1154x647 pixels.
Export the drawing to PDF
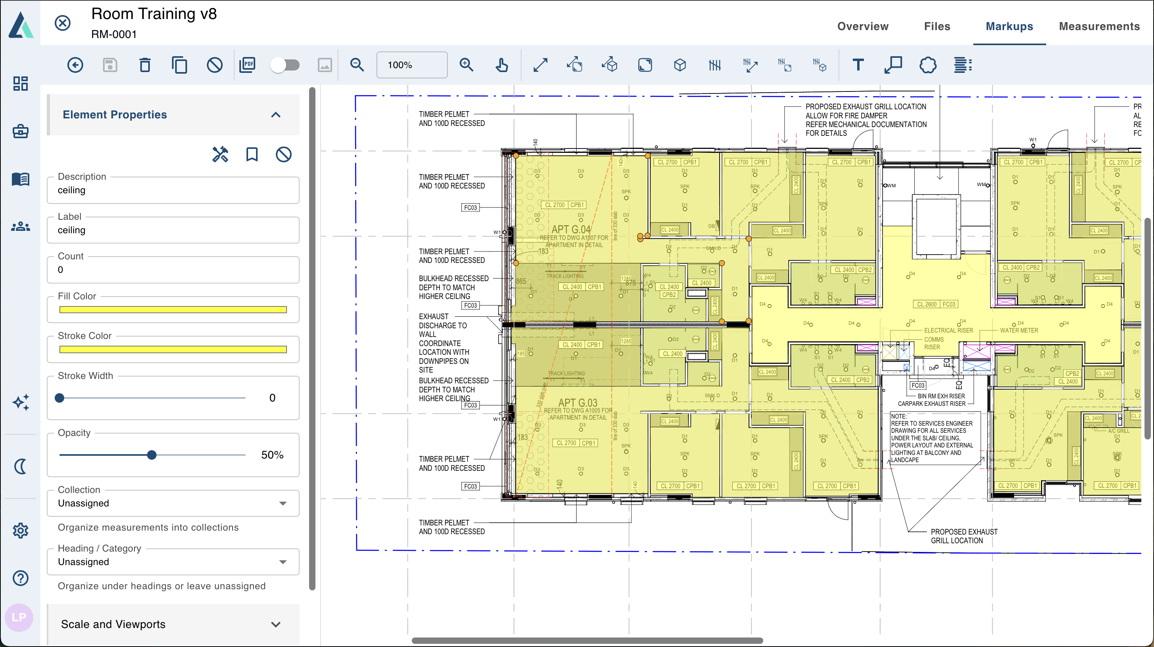[247, 65]
